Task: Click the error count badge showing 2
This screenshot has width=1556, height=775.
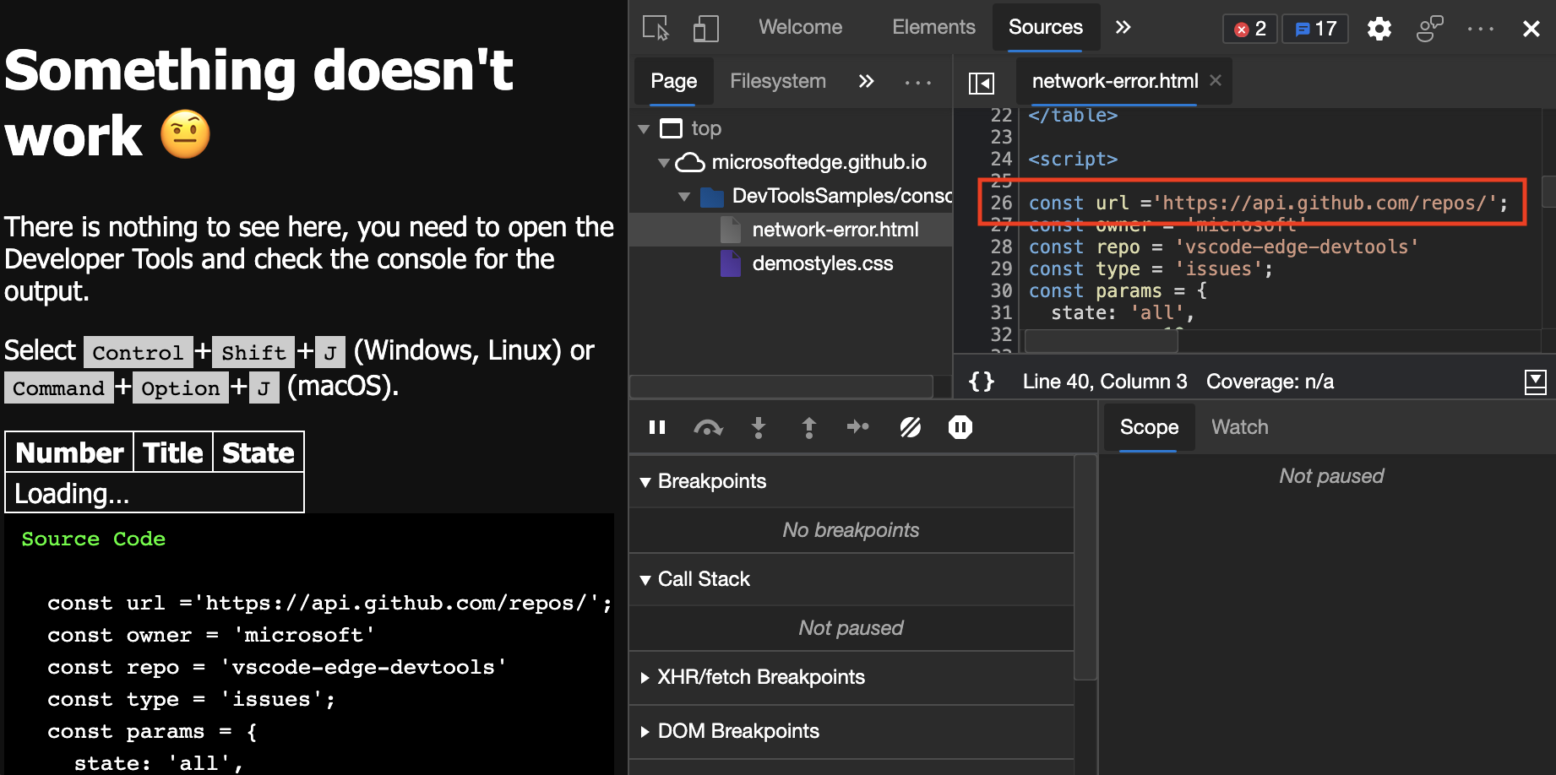Action: (x=1249, y=28)
